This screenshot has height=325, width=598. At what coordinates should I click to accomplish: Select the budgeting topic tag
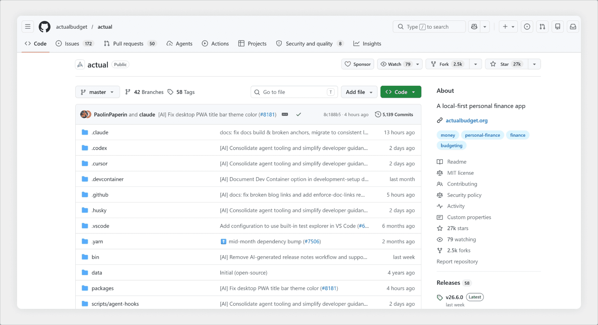pyautogui.click(x=451, y=145)
